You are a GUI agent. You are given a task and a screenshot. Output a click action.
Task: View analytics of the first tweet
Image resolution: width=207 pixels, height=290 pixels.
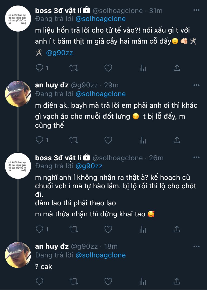point(142,68)
